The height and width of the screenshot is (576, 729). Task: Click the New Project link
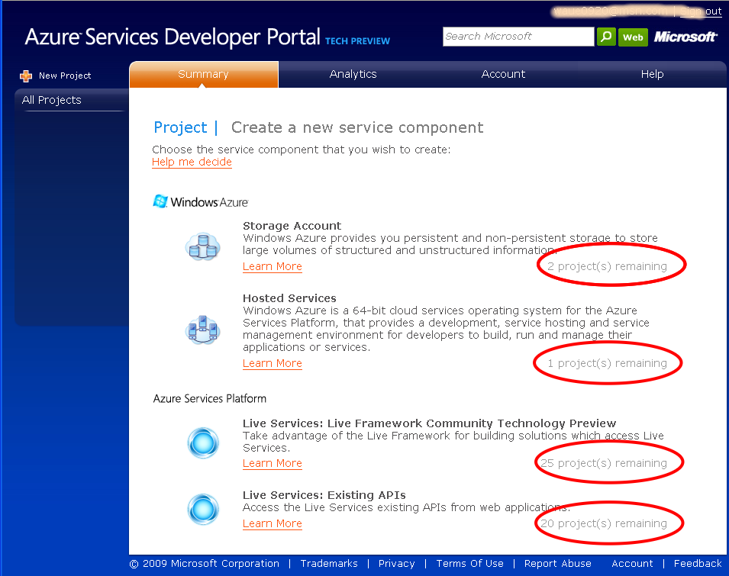pos(65,76)
